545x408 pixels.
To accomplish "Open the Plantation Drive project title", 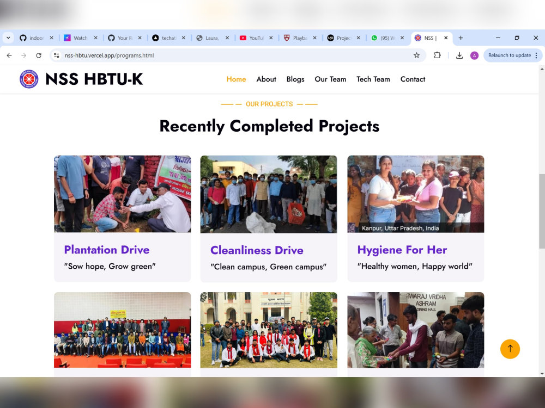I will point(107,250).
